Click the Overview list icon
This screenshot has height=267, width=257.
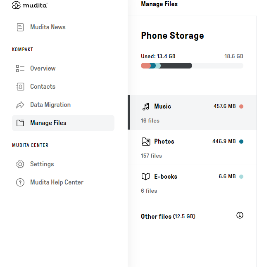[x=20, y=69]
